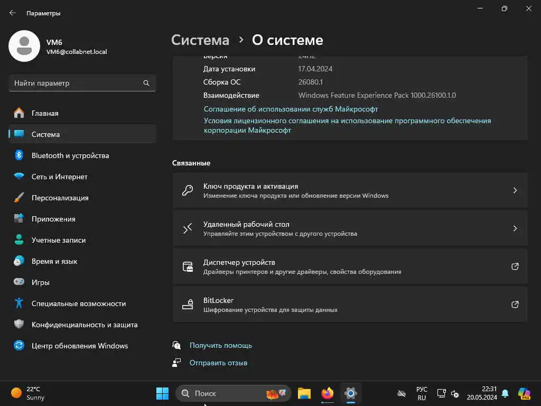The width and height of the screenshot is (541, 406).
Task: Click the Специальные возможности accessibility icon
Action: 19,303
